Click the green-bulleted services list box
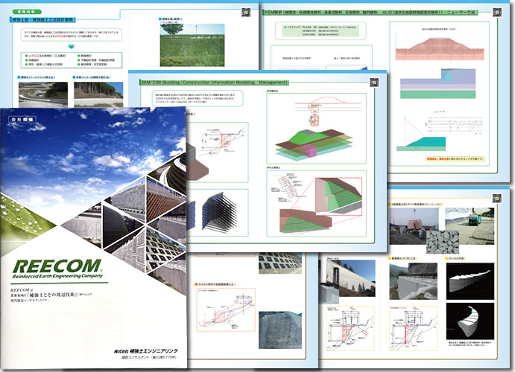515x372 pixels. coord(72,60)
